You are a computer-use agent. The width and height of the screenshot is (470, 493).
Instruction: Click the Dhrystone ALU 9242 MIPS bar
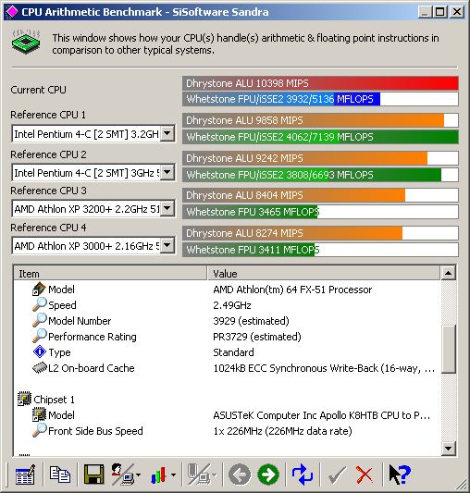coord(320,158)
